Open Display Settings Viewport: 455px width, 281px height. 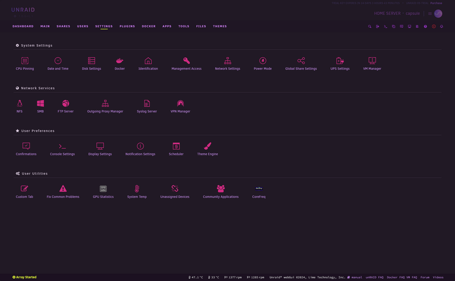click(x=100, y=149)
